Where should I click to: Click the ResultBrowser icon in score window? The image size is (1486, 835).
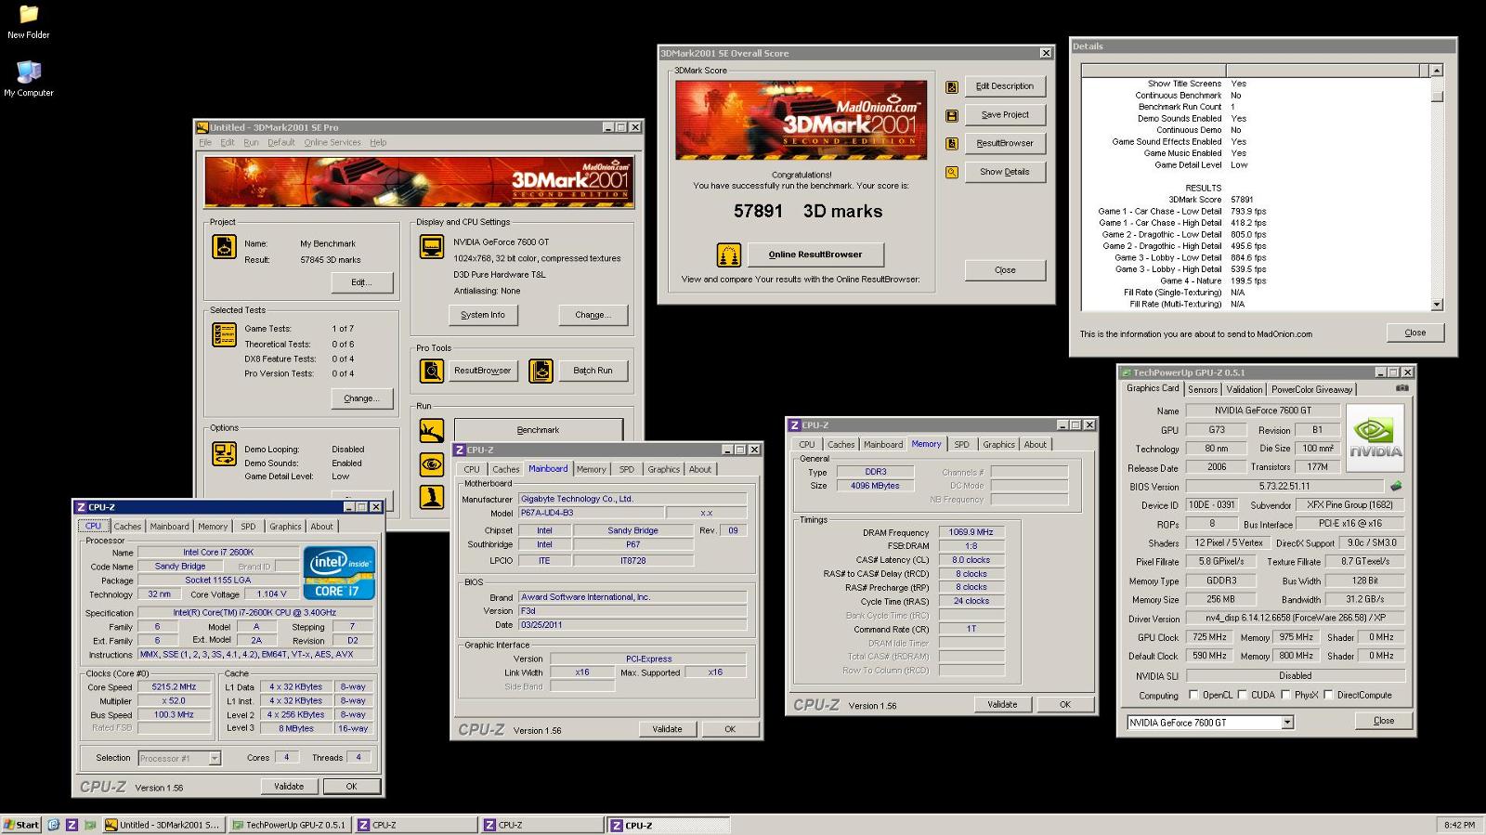[952, 143]
